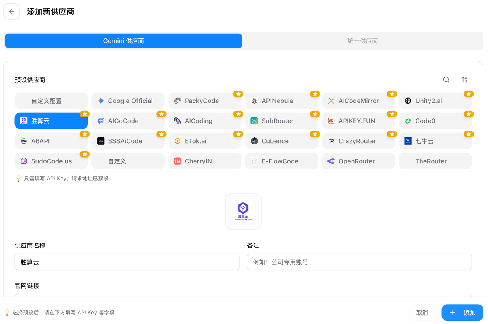The image size is (488, 324).
Task: Switch to the Gemini 供应商 tab
Action: click(x=124, y=41)
